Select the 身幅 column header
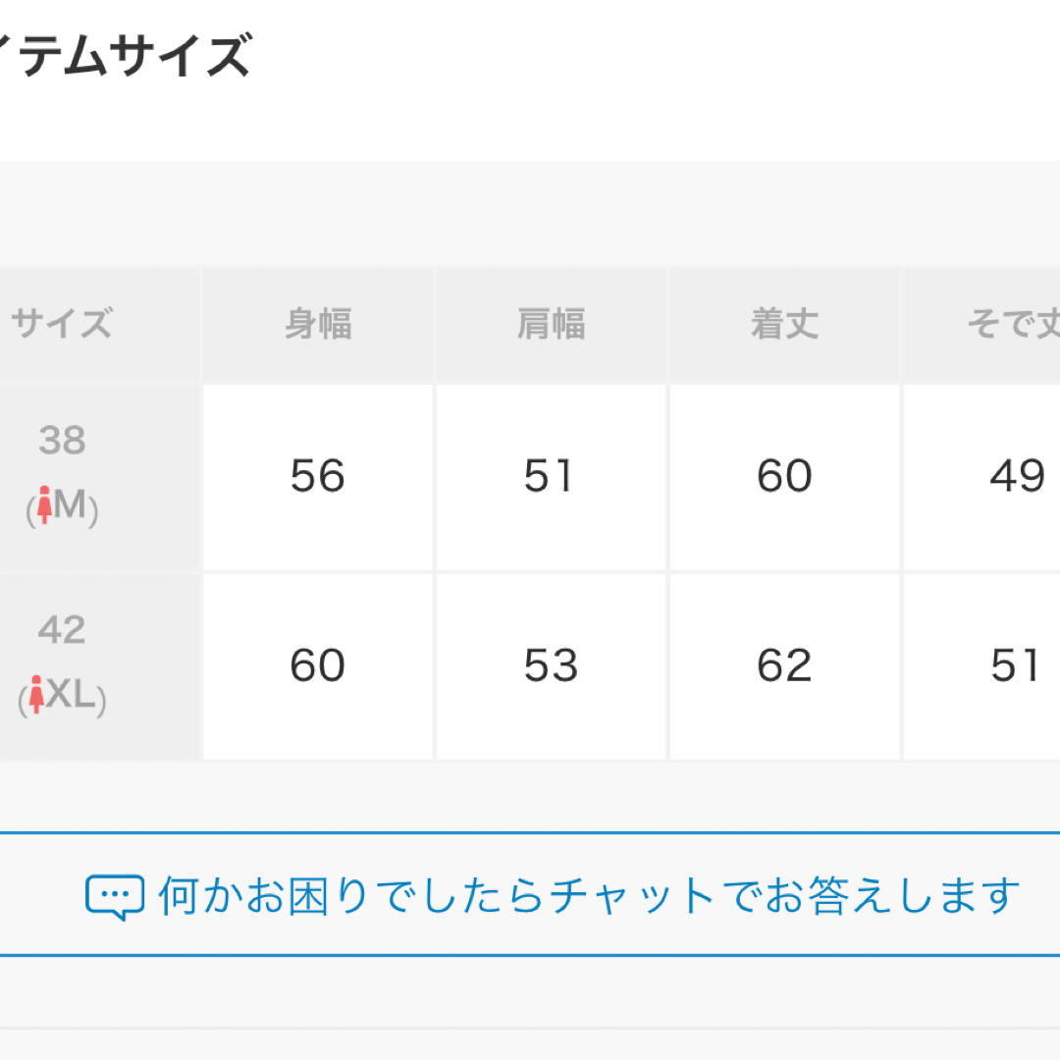Viewport: 1060px width, 1060px height. (318, 324)
